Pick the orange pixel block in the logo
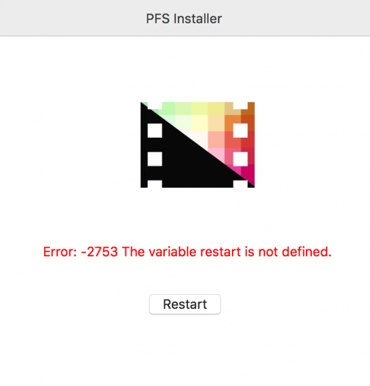 tap(233, 123)
